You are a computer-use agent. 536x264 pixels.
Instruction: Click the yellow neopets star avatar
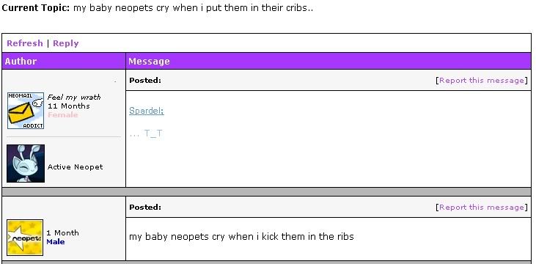tap(25, 238)
